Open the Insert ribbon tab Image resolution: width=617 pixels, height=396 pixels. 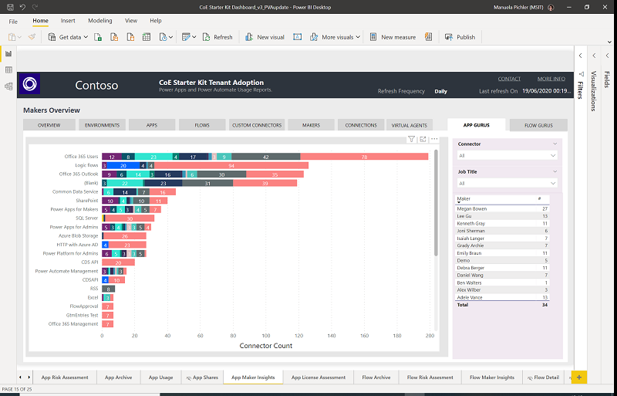[x=68, y=21]
